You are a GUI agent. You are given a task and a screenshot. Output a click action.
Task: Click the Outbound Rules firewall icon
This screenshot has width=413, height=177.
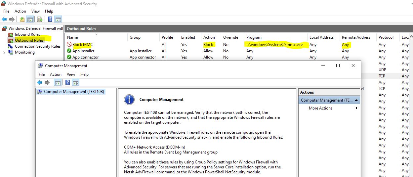[11, 40]
